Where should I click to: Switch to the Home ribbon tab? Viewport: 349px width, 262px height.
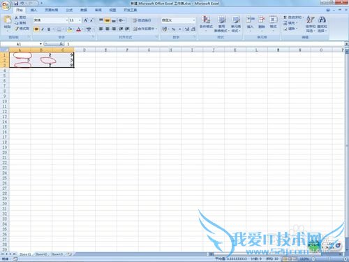(x=20, y=10)
